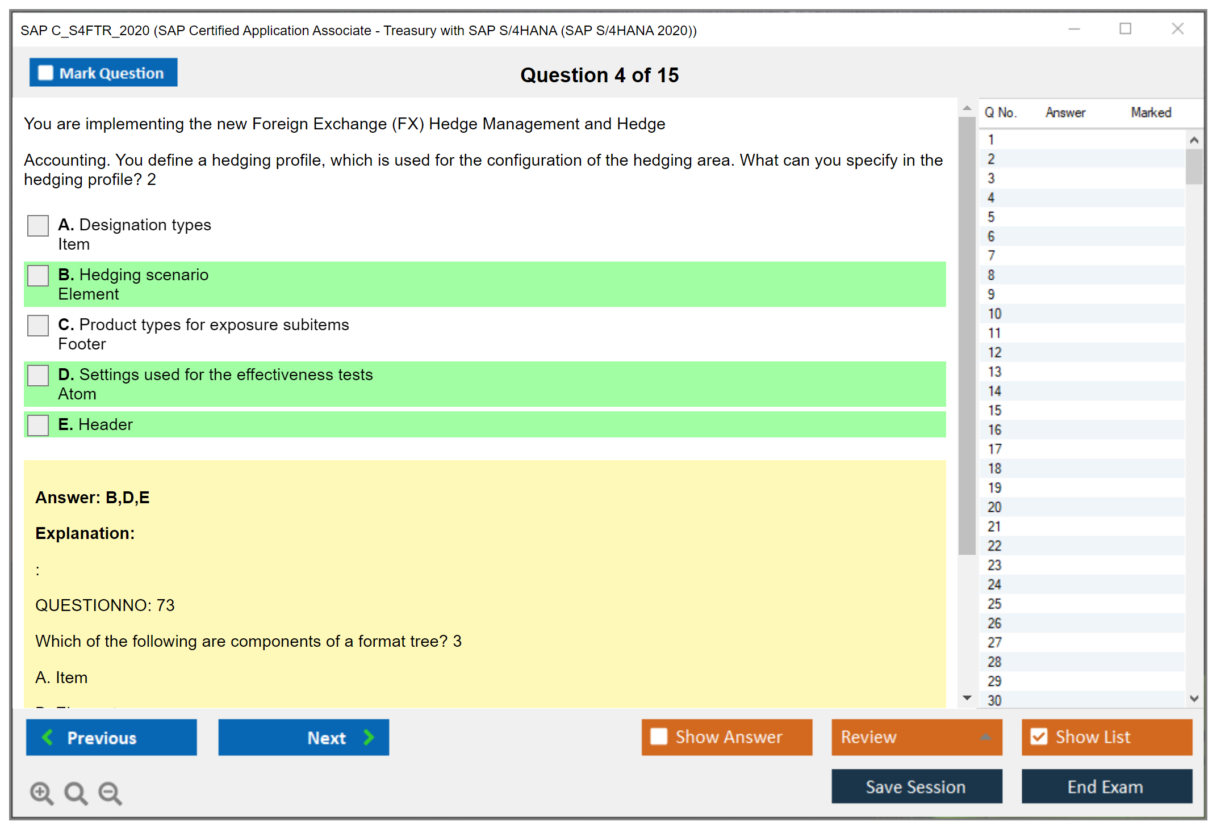Screen dimensions: 1221x834
Task: Click the reset zoom magnifier icon
Action: pos(76,793)
